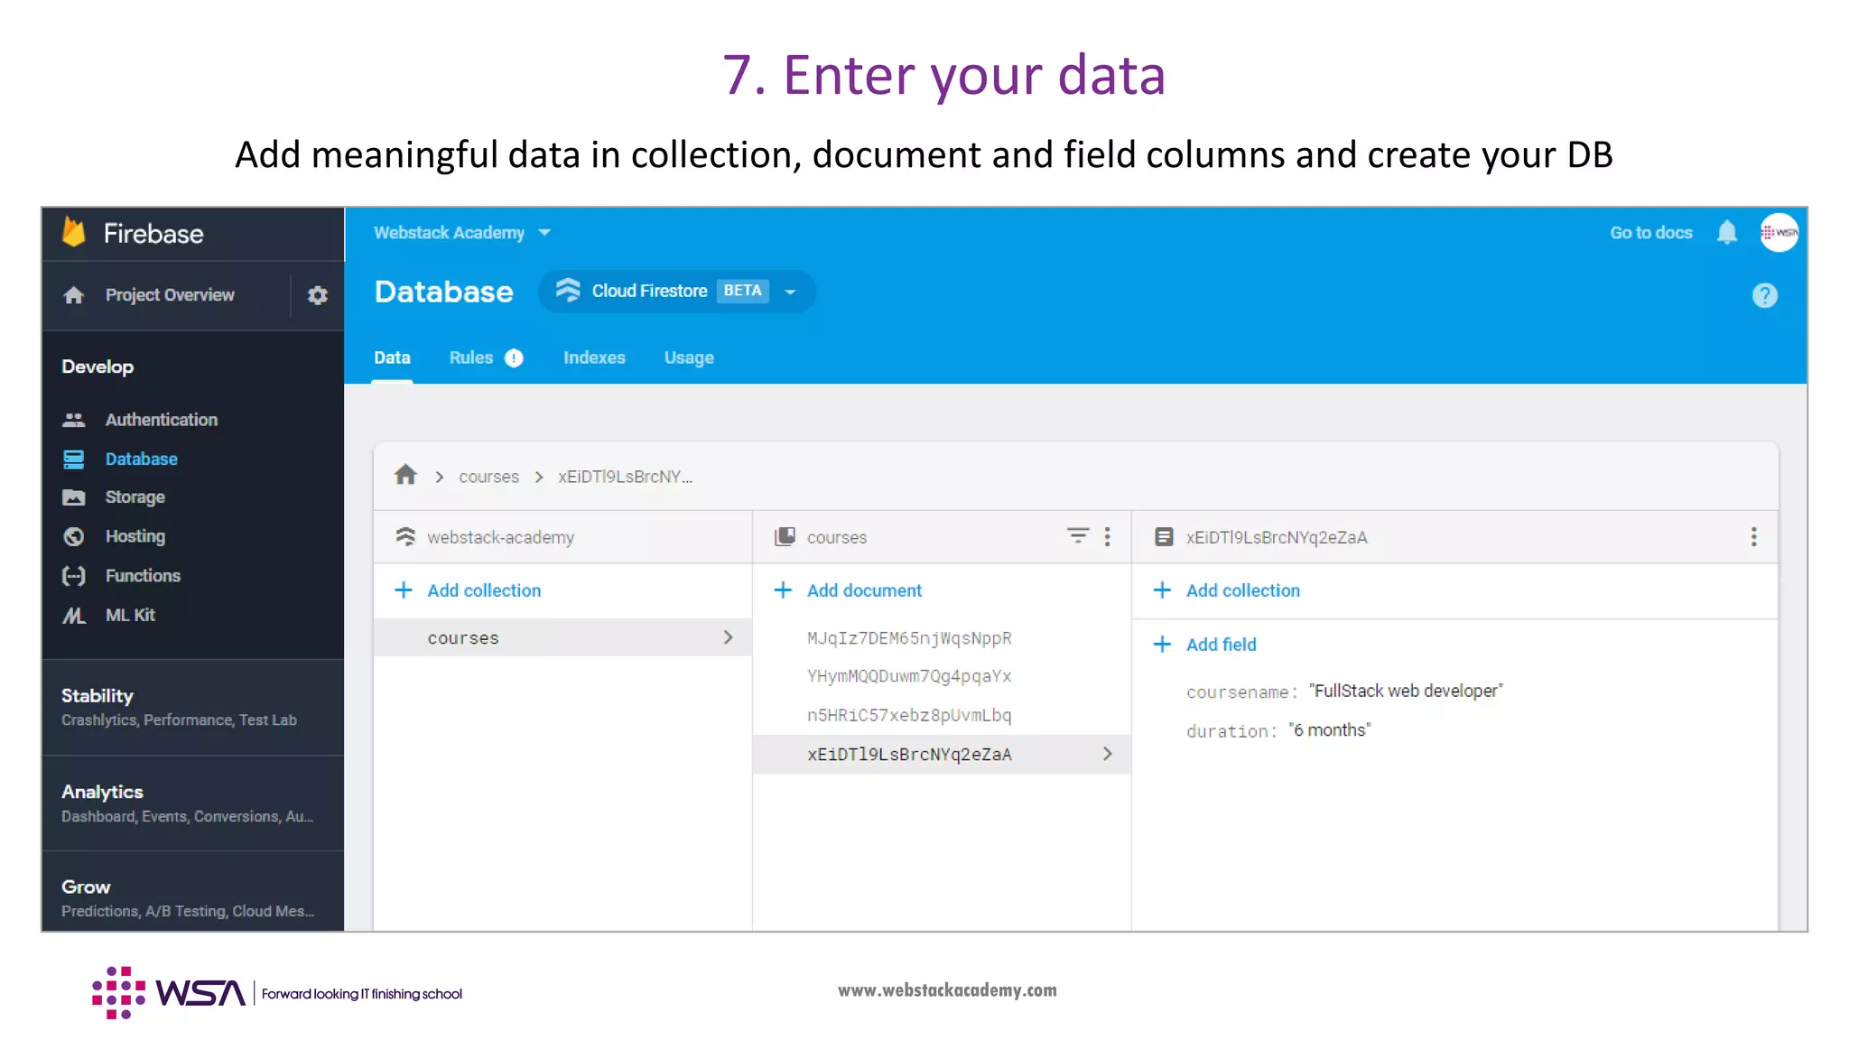Click the user account avatar
1849x1040 pixels.
(1779, 233)
